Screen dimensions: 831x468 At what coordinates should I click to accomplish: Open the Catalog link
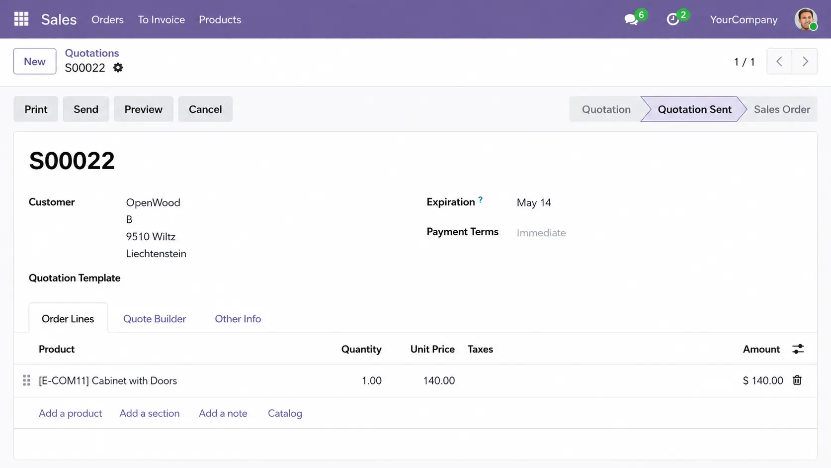285,413
